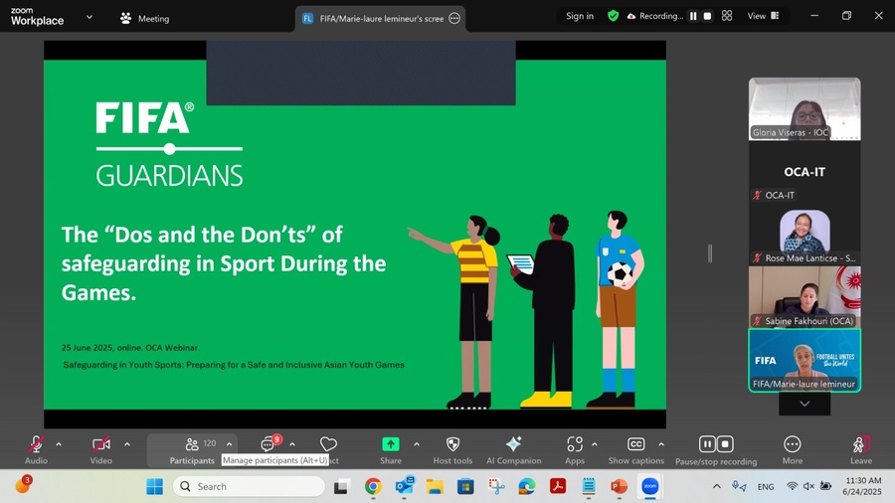Click the green encryption shield icon

[614, 16]
